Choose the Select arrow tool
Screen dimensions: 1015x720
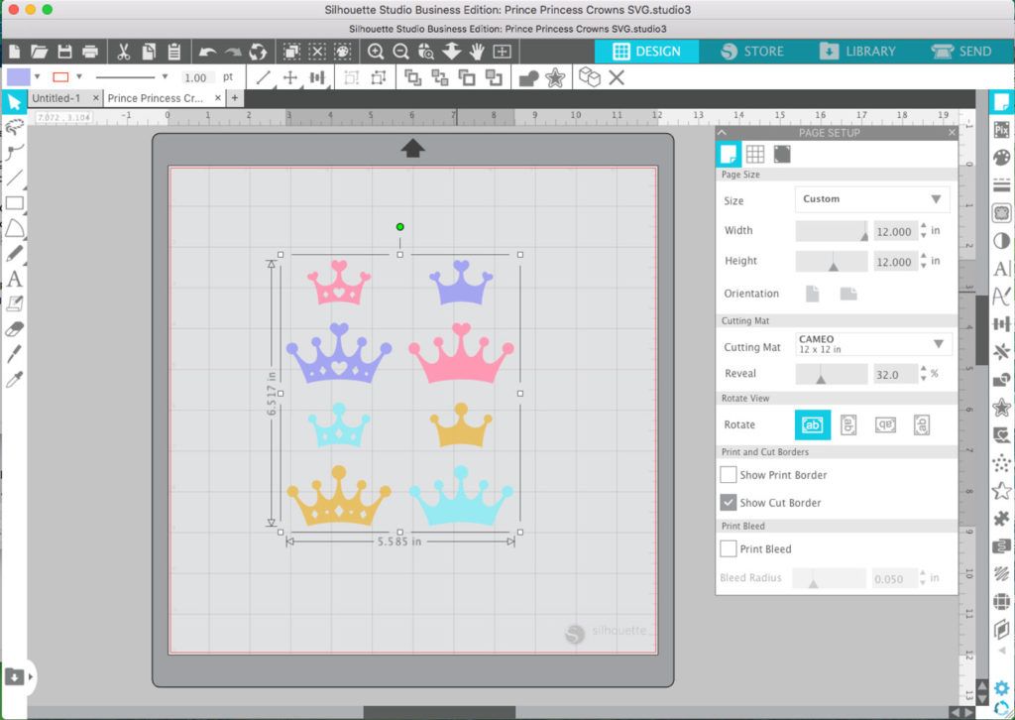tap(14, 102)
